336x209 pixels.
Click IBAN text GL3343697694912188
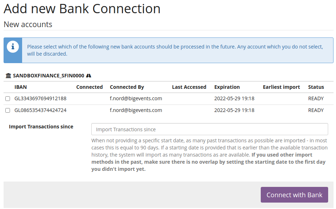pos(40,98)
